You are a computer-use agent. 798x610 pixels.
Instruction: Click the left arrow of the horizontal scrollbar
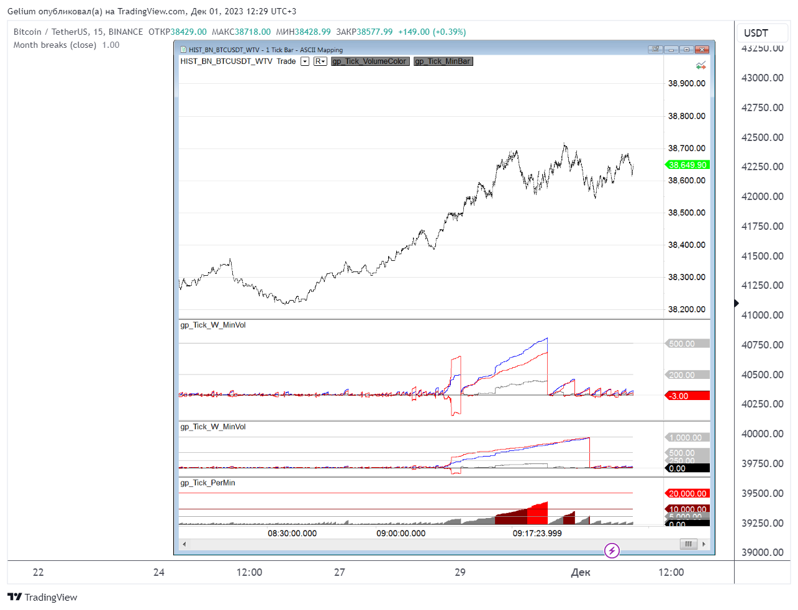click(x=184, y=544)
